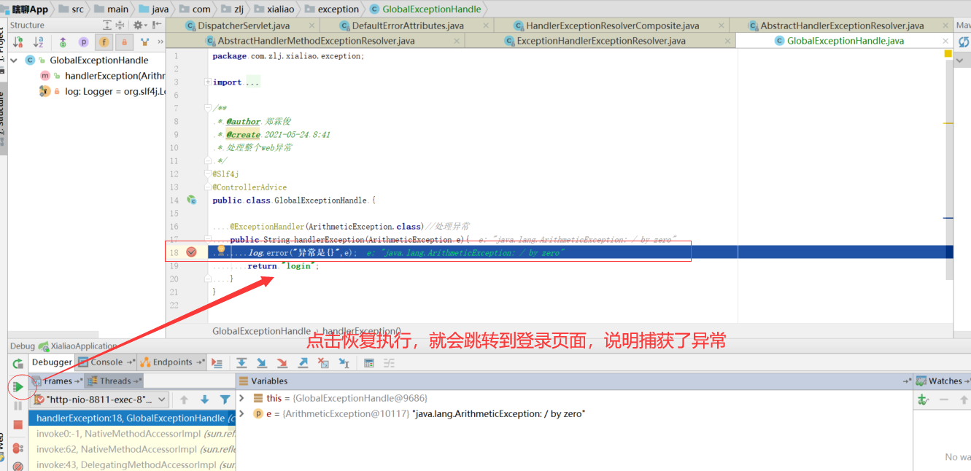Screen dimensions: 971x471
Task: Collapse GlobalExceptionHandle node in Structure tree
Action: pos(14,61)
